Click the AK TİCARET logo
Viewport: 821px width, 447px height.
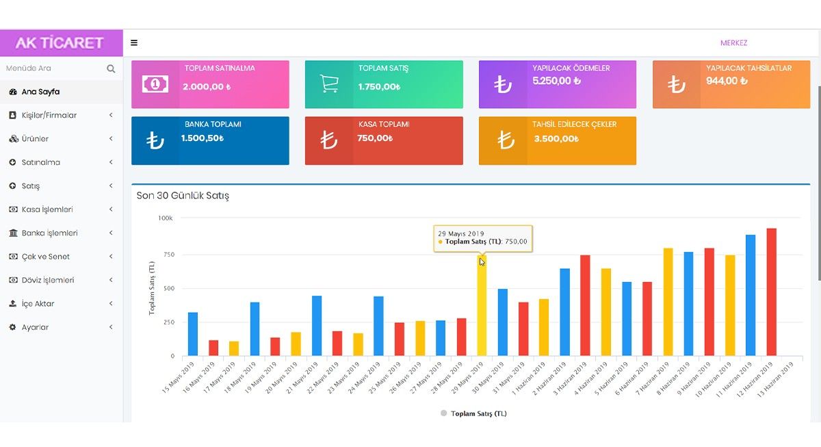[x=60, y=42]
